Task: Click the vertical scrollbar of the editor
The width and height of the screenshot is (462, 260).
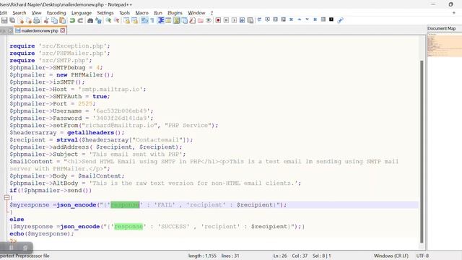Action: pos(422,152)
